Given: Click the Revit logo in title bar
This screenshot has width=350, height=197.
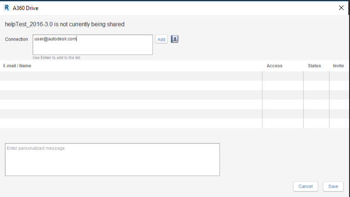Looking at the screenshot, I should [x=6, y=7].
